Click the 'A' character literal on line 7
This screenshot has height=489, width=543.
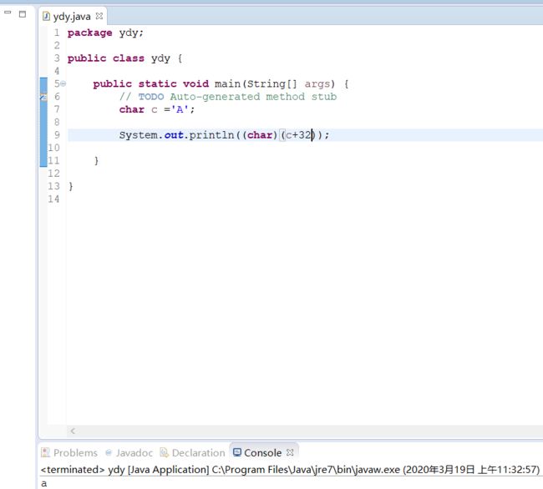(180, 109)
